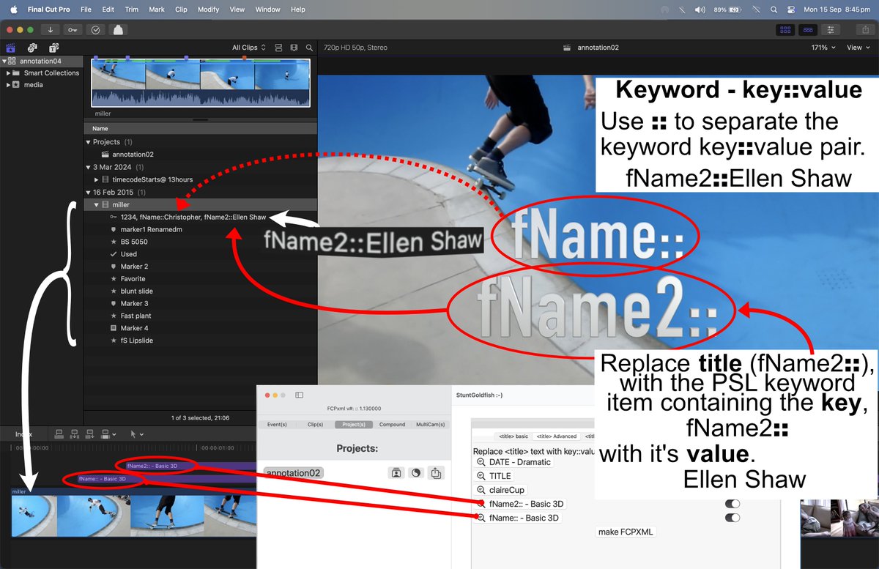Toggle the Inspector sliders button
The width and height of the screenshot is (879, 569).
(x=831, y=29)
